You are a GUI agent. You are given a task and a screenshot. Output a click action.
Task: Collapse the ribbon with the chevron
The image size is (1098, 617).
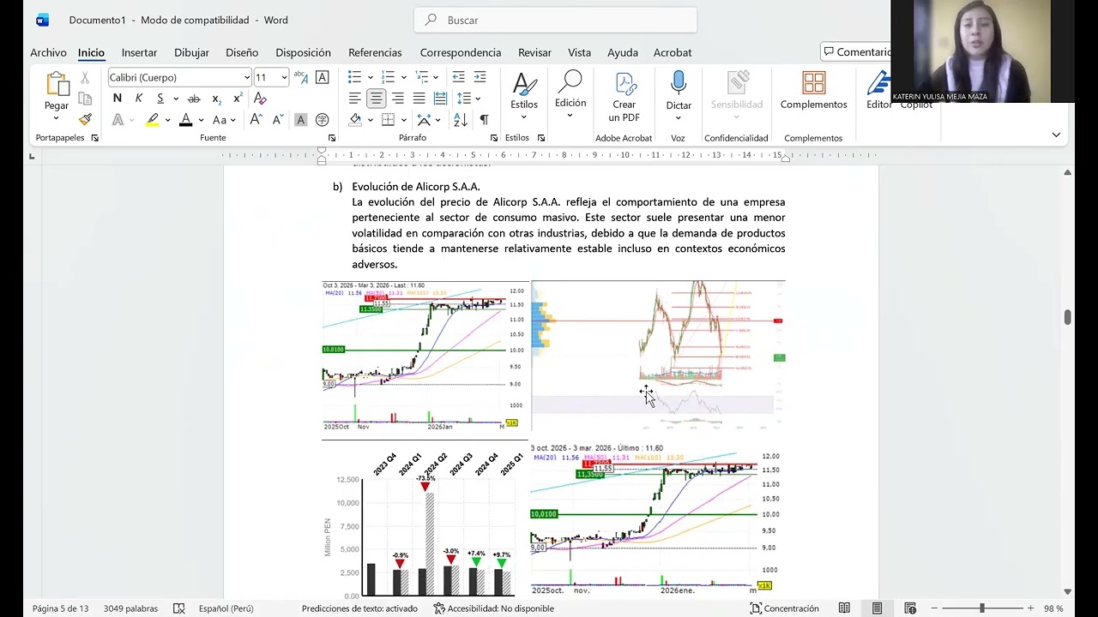click(1056, 135)
